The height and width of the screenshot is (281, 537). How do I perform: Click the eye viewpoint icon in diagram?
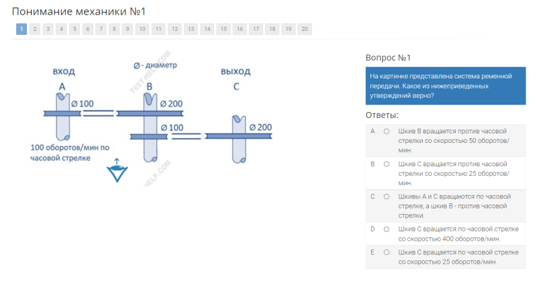point(117,171)
